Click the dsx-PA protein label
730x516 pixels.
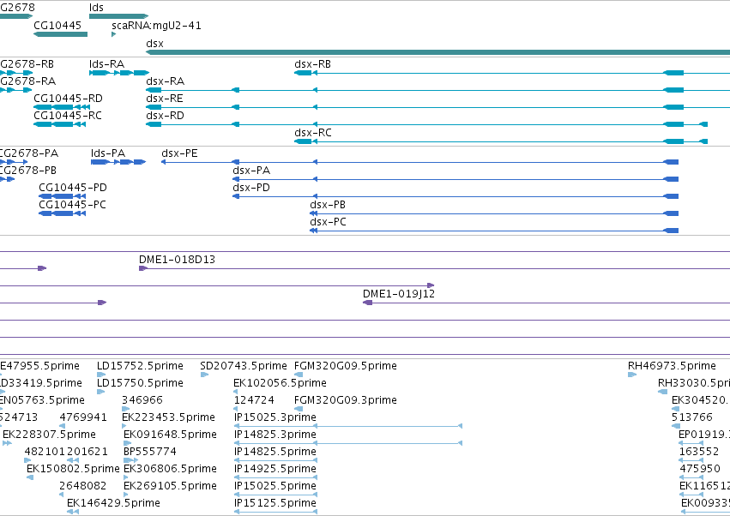[251, 171]
